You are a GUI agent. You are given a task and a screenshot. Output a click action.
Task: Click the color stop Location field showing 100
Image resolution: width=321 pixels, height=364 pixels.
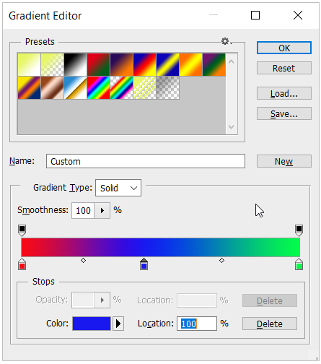click(197, 324)
